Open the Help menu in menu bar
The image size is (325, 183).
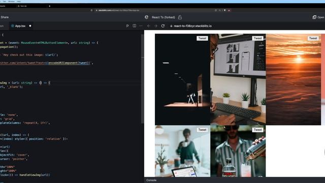pyautogui.click(x=19, y=1)
